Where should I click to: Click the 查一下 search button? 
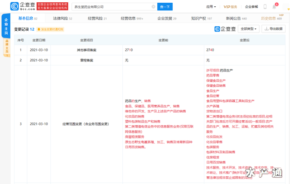[x=165, y=7]
